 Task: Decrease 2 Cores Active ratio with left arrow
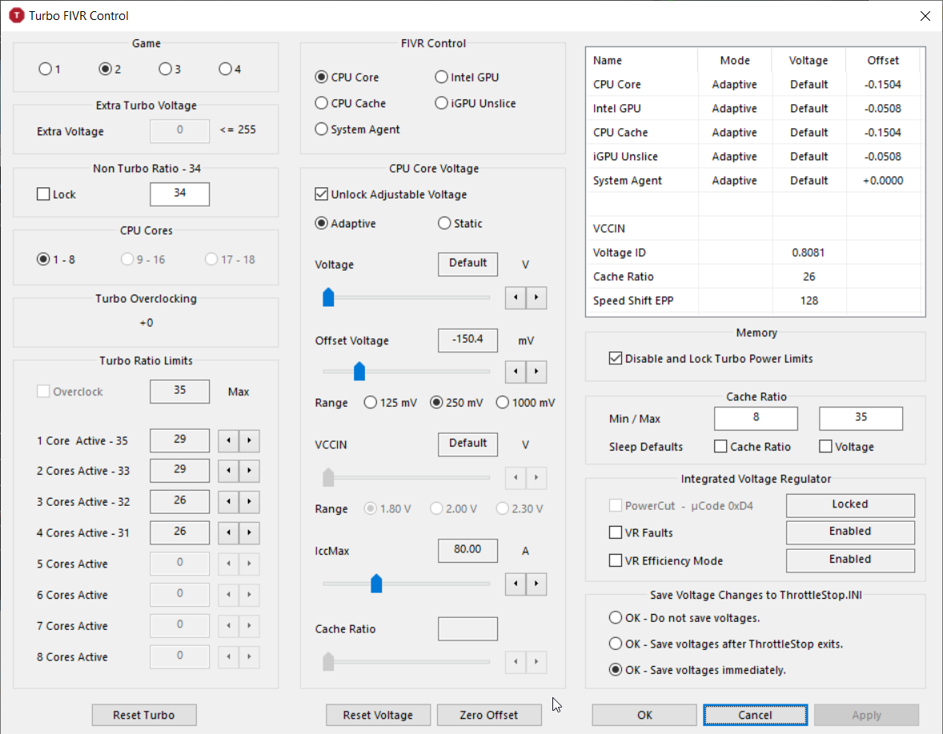[229, 471]
